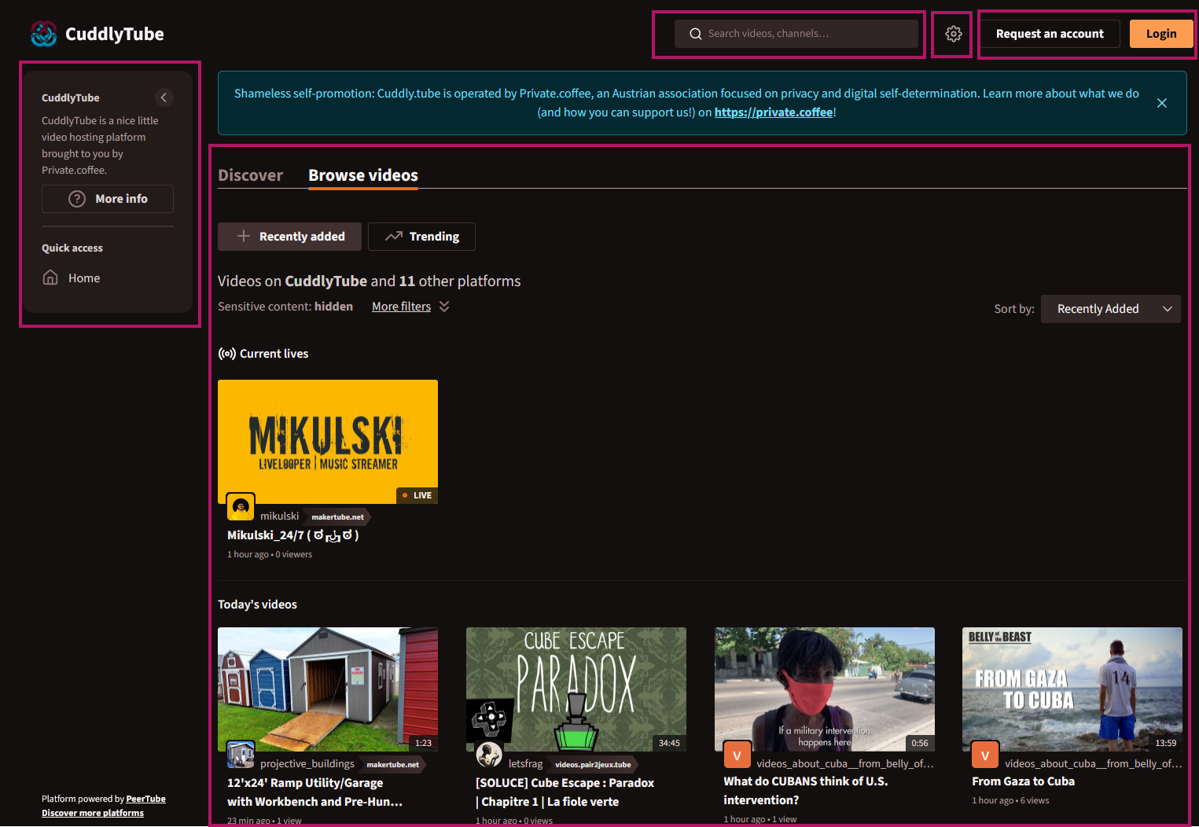
Task: Click the projective_buildings channel avatar
Action: click(241, 755)
